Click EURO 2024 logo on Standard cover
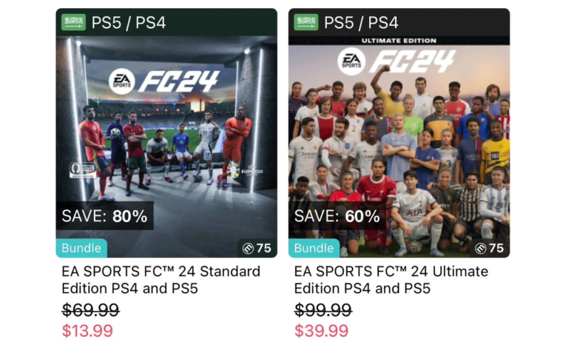577x348 pixels. click(244, 172)
